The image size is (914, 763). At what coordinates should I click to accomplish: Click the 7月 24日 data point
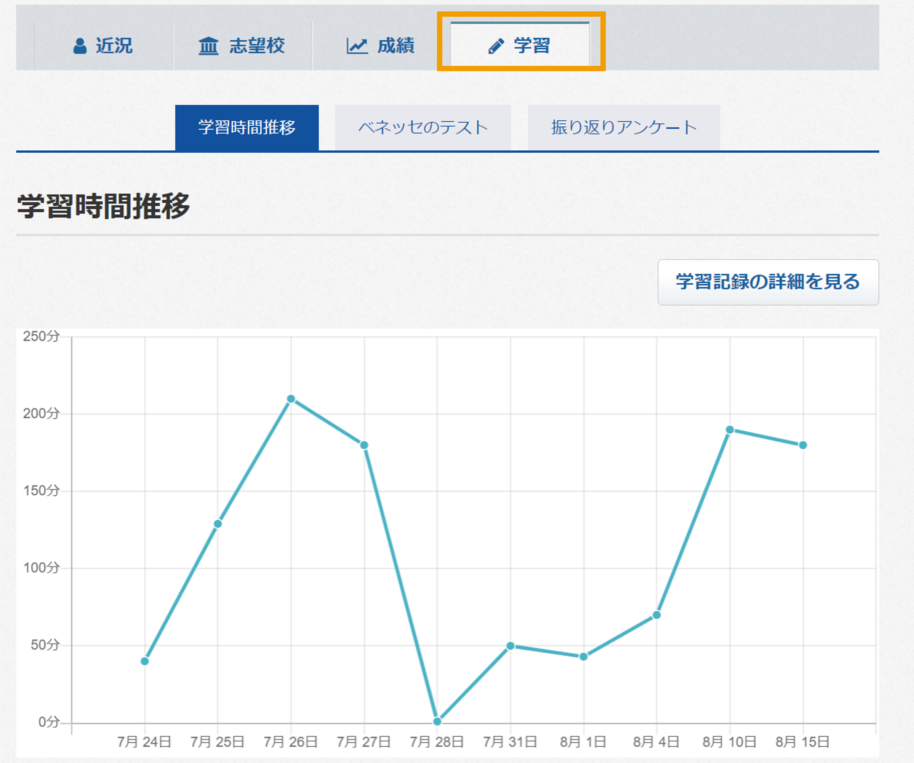(145, 661)
